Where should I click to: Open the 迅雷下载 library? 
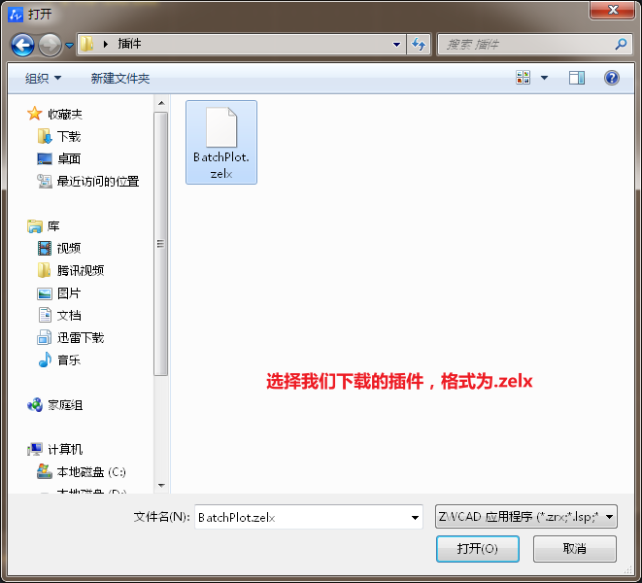point(80,337)
